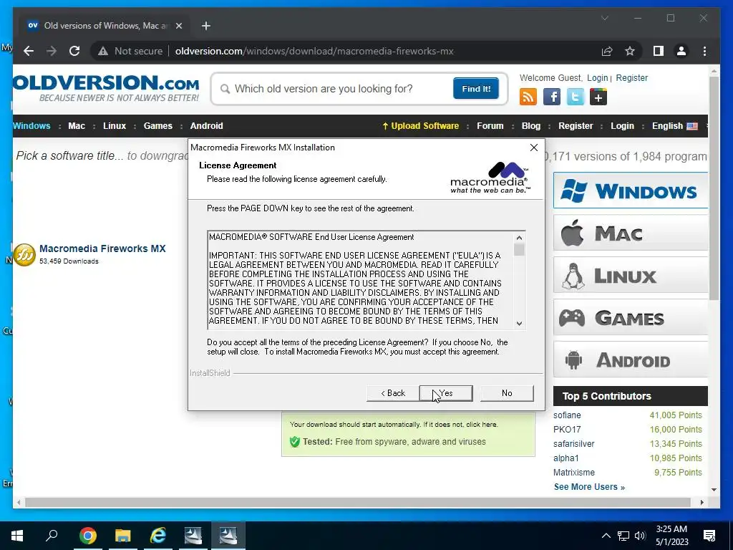
Task: Open the notification center icon
Action: point(709,536)
